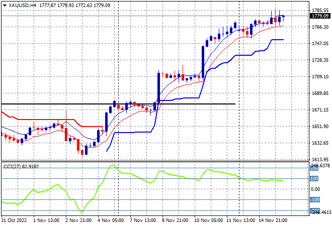Click the 4 Nov 05:00 time label
Screen dimensions: 332x226
tap(111, 220)
